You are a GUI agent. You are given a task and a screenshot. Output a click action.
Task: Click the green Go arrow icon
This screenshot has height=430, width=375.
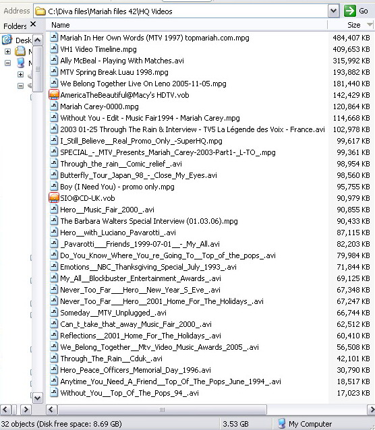(350, 11)
